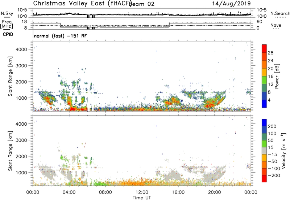Click the "N.Sky" legend label

(x=7, y=13)
